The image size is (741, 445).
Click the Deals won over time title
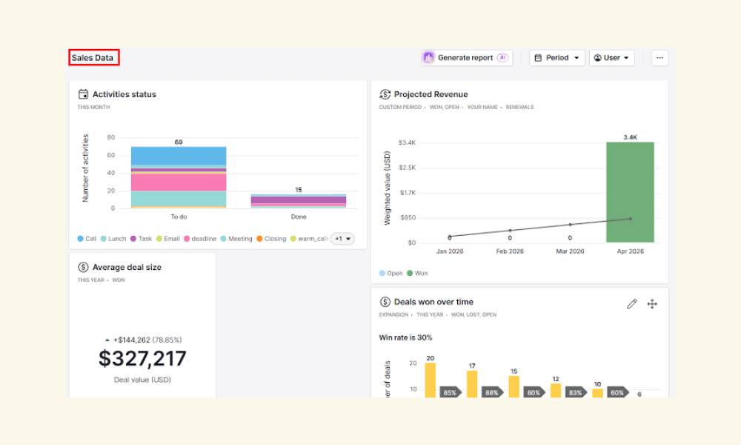[x=433, y=302]
